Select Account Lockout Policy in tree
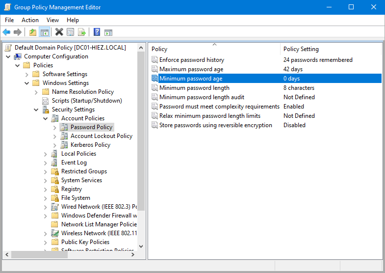The image size is (385, 273). click(101, 136)
